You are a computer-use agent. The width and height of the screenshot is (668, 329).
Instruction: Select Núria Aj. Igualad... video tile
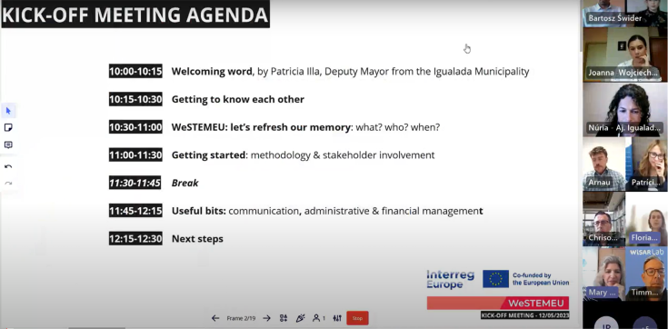tap(624, 110)
